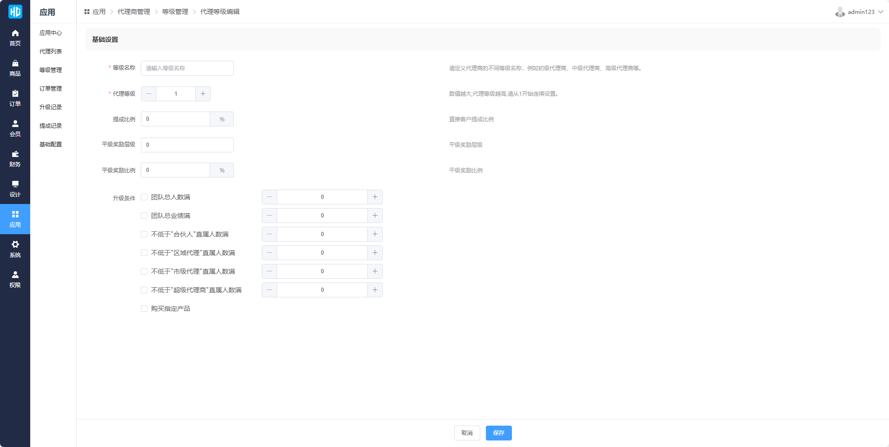Click the 取消 cancel button
The width and height of the screenshot is (889, 447).
(467, 433)
